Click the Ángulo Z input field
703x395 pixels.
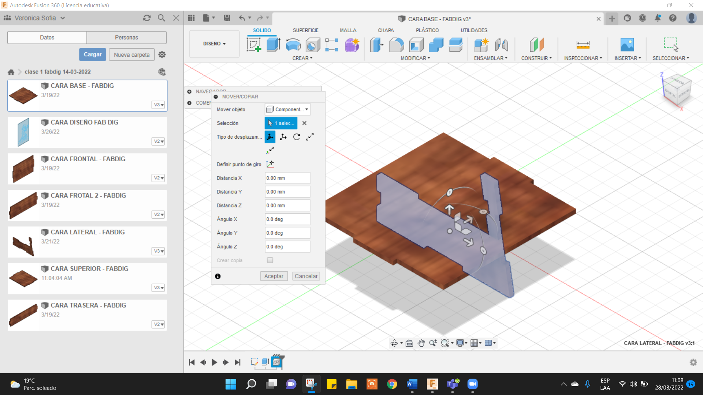pyautogui.click(x=287, y=247)
